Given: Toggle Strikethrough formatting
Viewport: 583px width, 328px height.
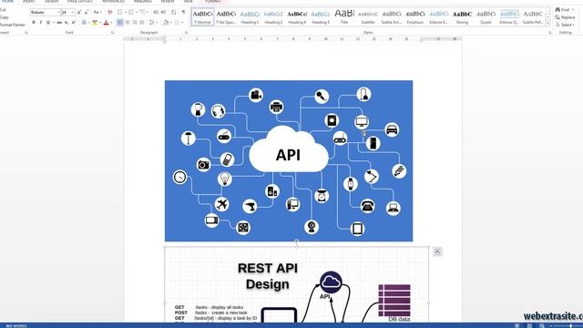Looking at the screenshot, I should pos(59,23).
